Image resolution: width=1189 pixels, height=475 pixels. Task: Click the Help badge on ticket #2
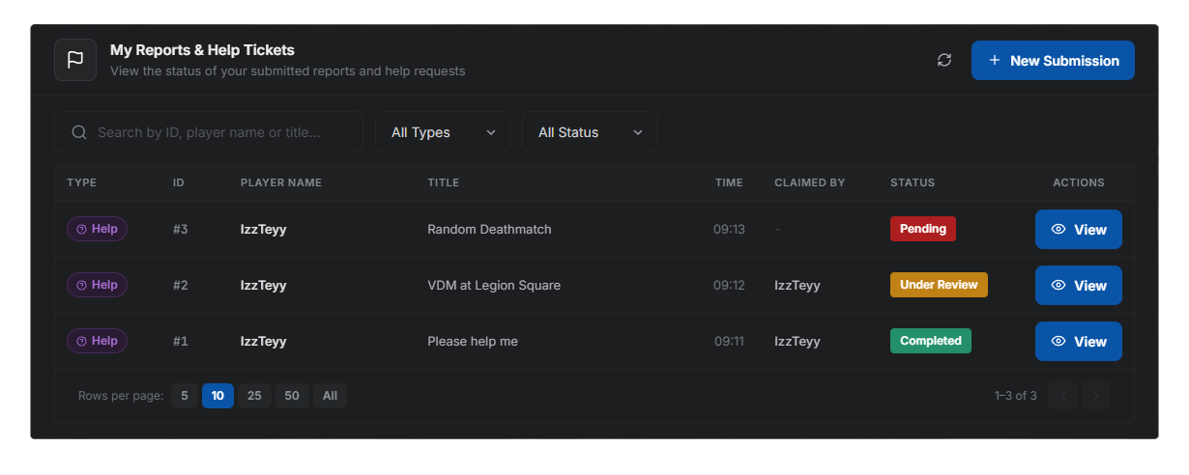pos(97,285)
